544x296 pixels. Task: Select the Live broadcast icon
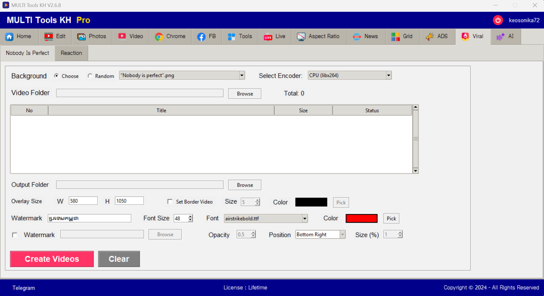click(268, 37)
